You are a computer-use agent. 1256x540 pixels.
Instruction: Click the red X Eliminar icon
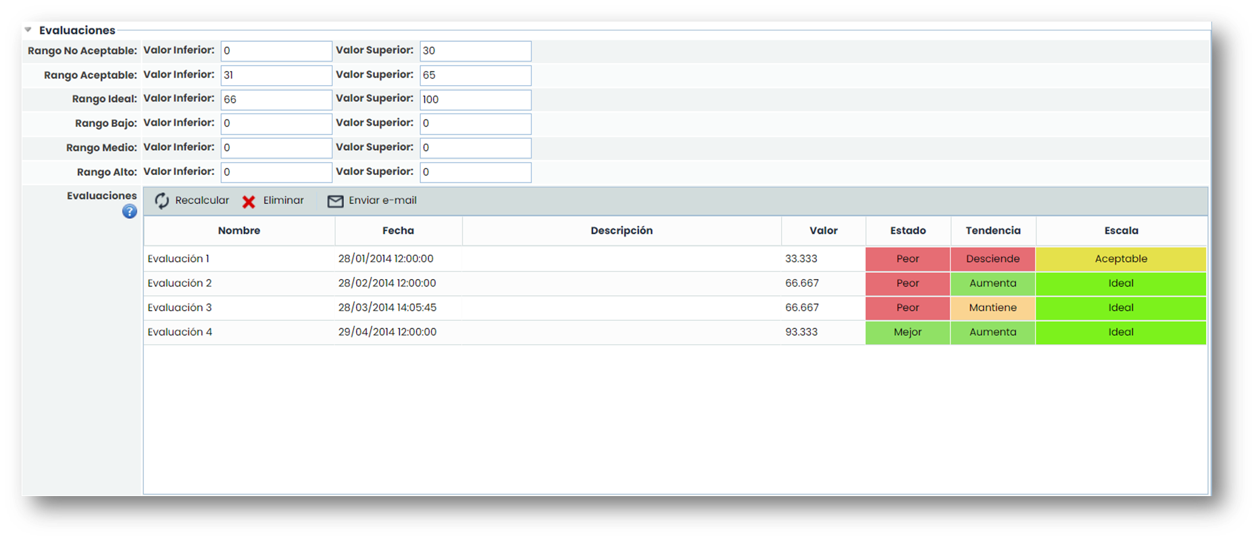[249, 201]
